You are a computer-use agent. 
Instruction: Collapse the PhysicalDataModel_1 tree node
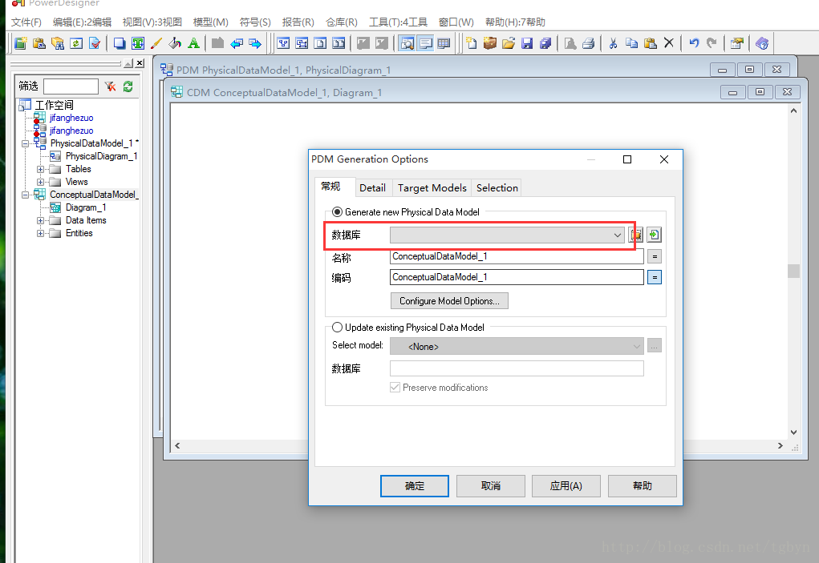(x=25, y=143)
